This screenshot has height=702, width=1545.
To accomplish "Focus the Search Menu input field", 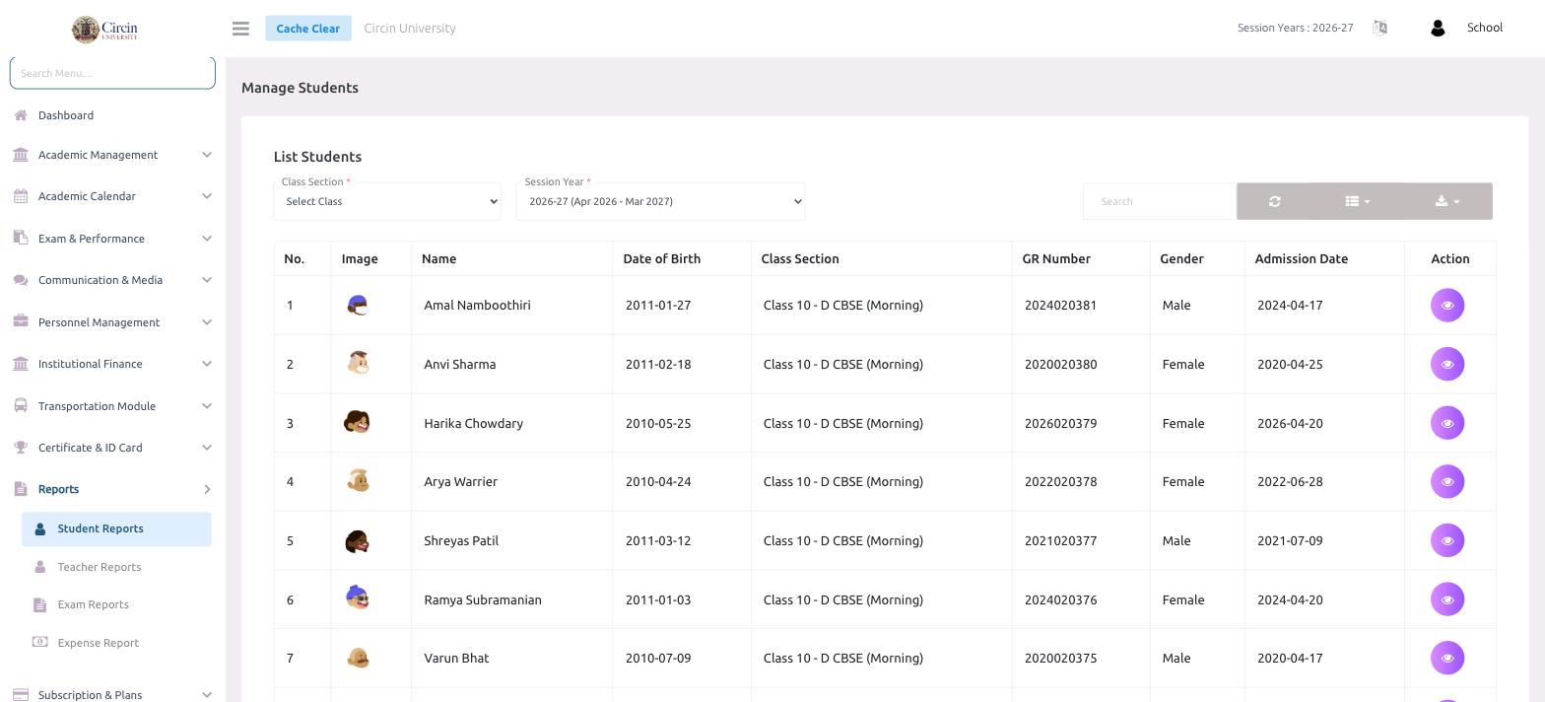I will click(112, 73).
